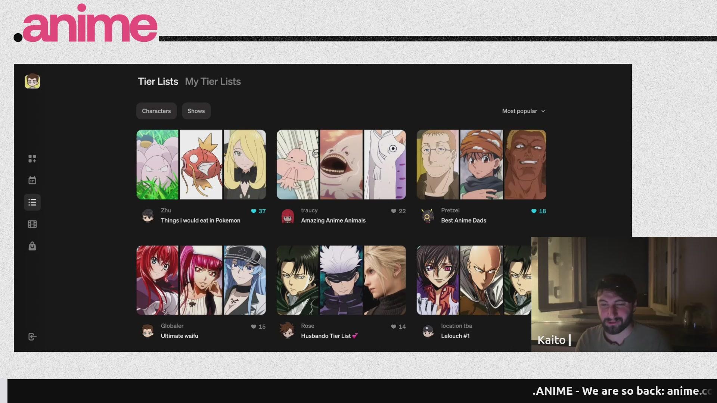The image size is (717, 403).
Task: Switch to the My Tier Lists tab
Action: coord(213,82)
